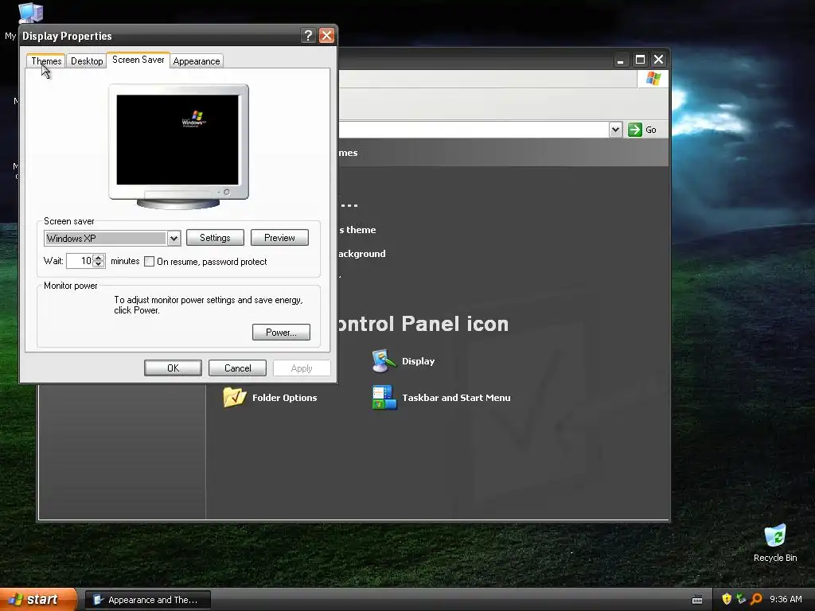Click the Apply button

coord(302,368)
